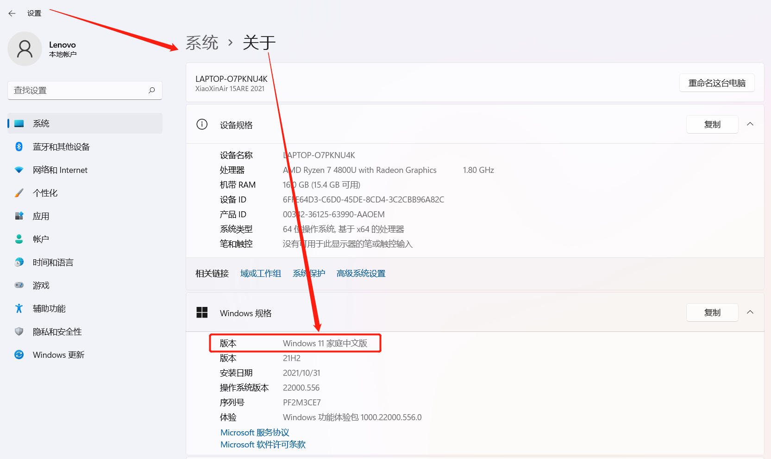Click the serial number PF2M3CE7

tap(302, 403)
